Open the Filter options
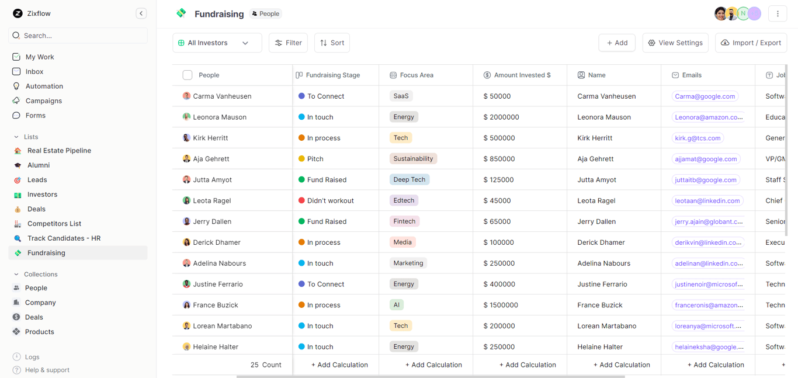Screen dimensions: 798x378 [x=288, y=43]
